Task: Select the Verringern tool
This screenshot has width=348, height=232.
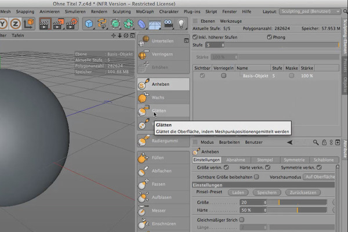Action: pyautogui.click(x=163, y=54)
